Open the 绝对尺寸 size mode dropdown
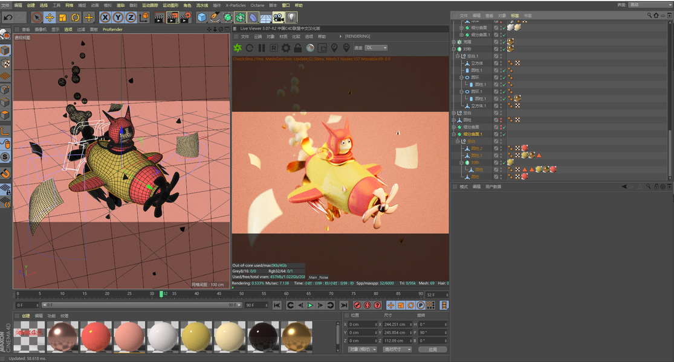 point(397,349)
